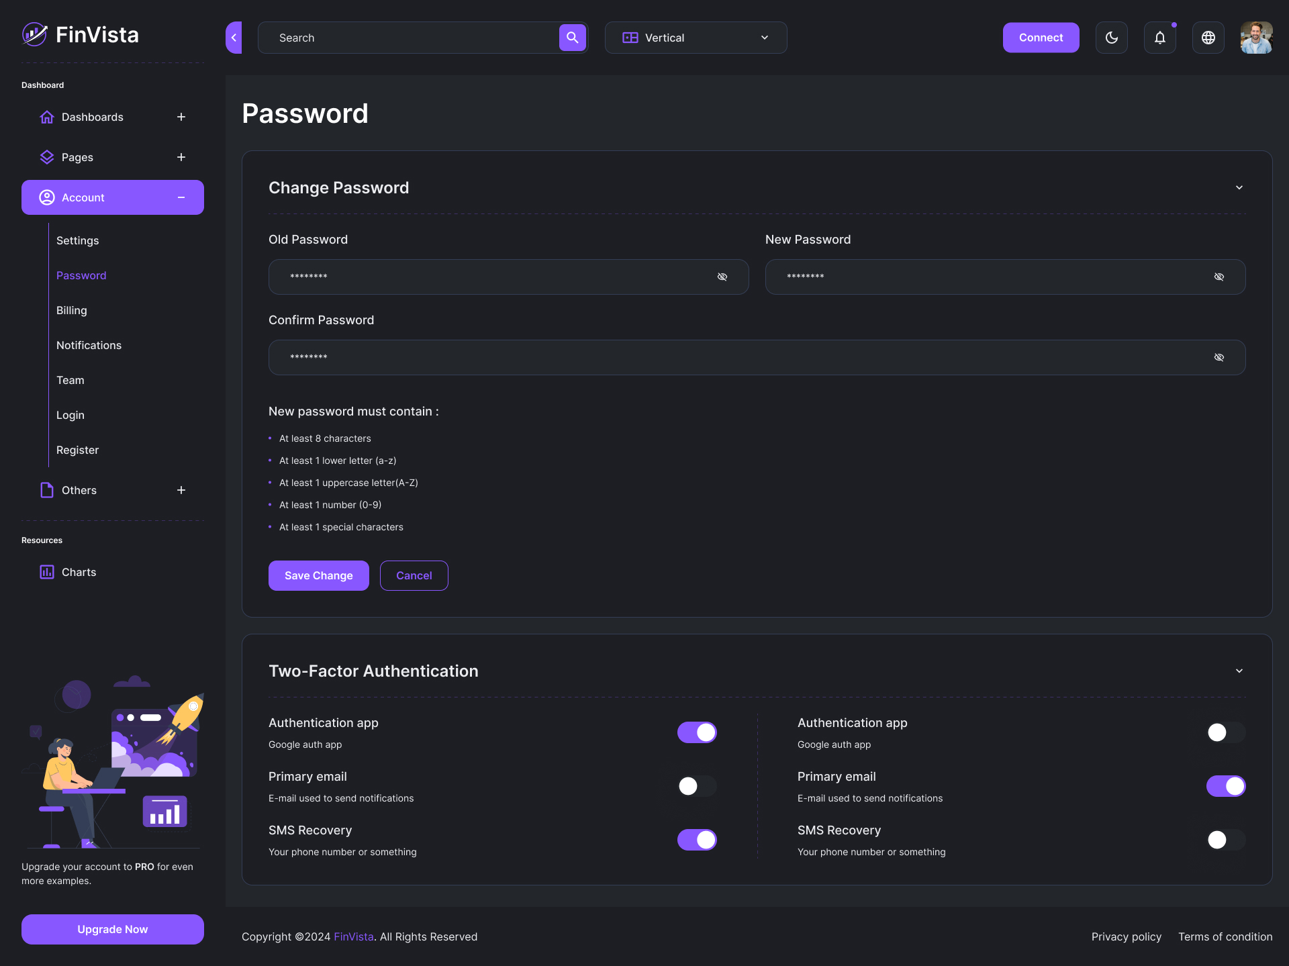Screen dimensions: 1289x966
Task: Show the Old Password using eye icon
Action: pyautogui.click(x=722, y=277)
